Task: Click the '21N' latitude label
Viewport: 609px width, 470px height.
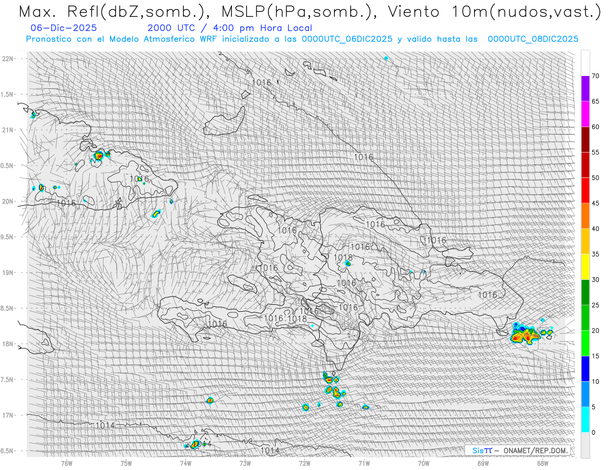Action: coord(7,130)
